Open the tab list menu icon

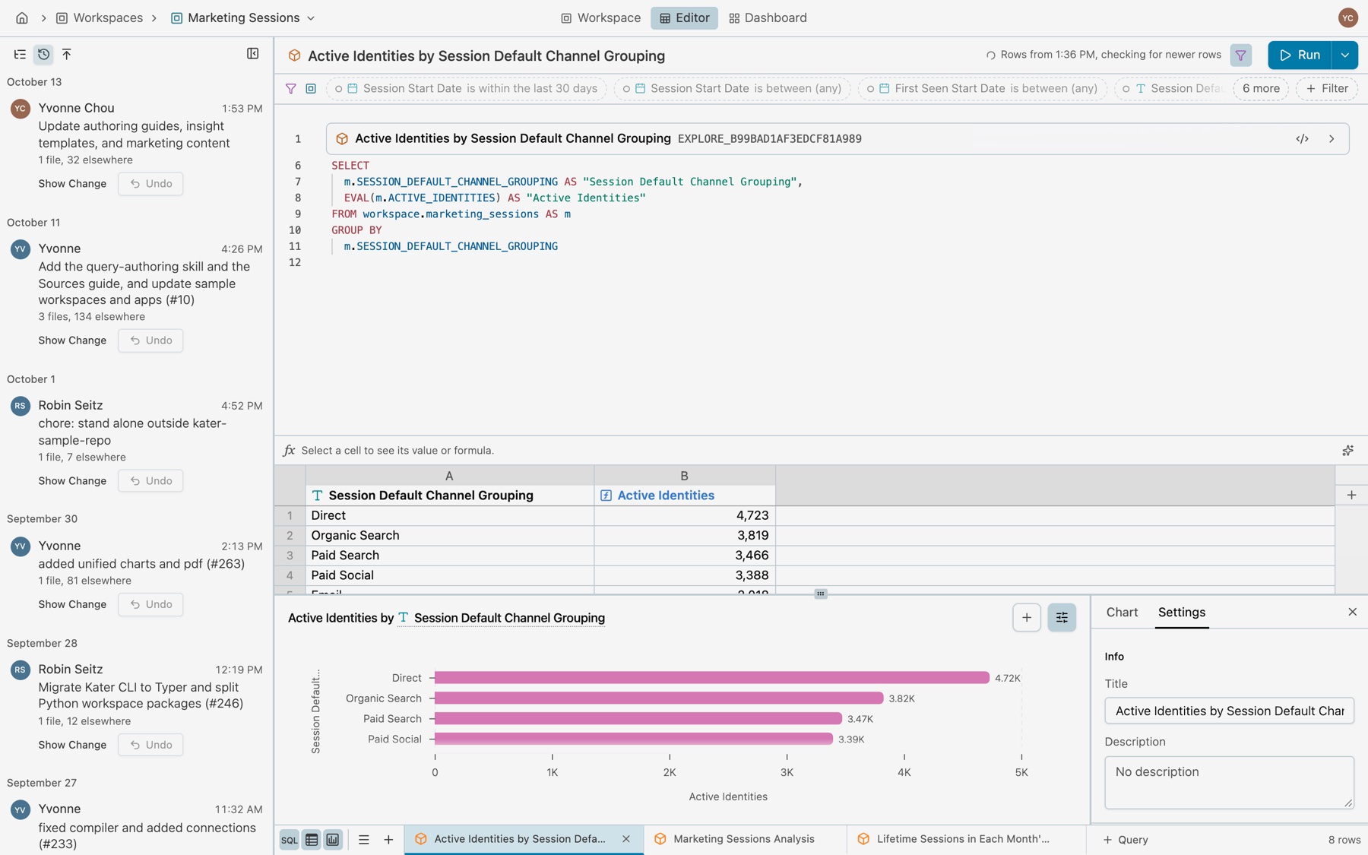(364, 839)
